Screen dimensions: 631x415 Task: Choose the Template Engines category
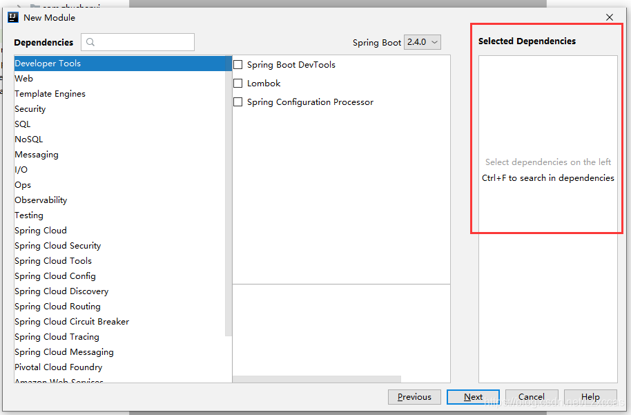[x=123, y=94]
